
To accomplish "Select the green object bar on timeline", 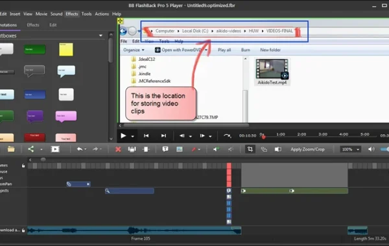I will (294, 191).
